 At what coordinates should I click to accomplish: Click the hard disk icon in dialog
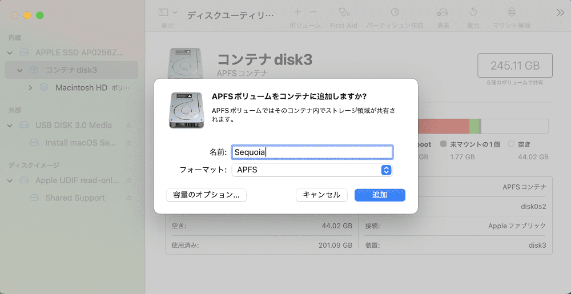[186, 110]
